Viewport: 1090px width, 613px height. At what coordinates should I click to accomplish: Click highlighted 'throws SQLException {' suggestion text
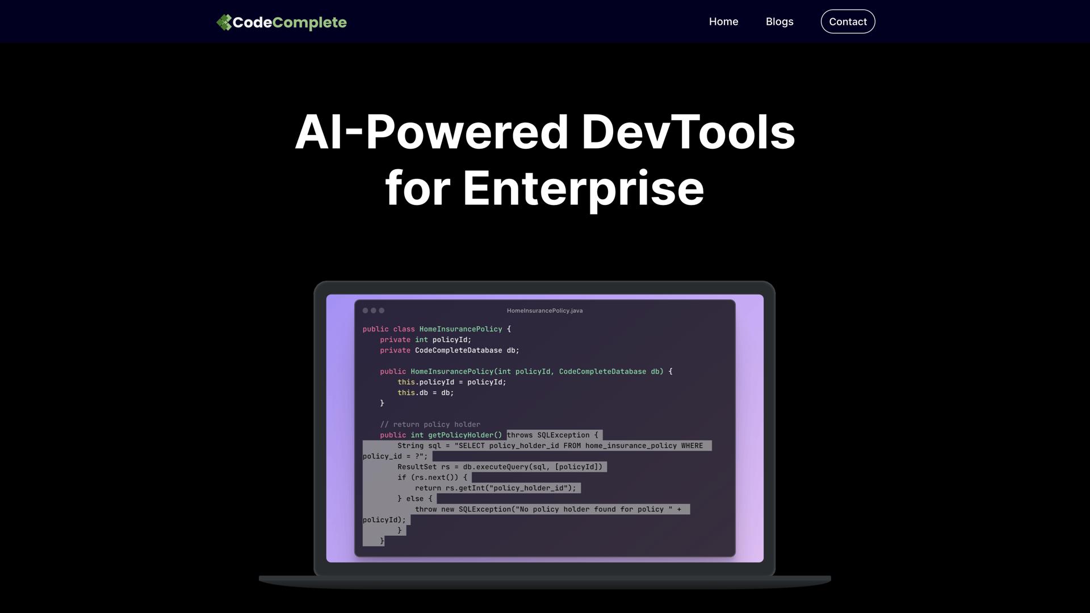tap(552, 435)
